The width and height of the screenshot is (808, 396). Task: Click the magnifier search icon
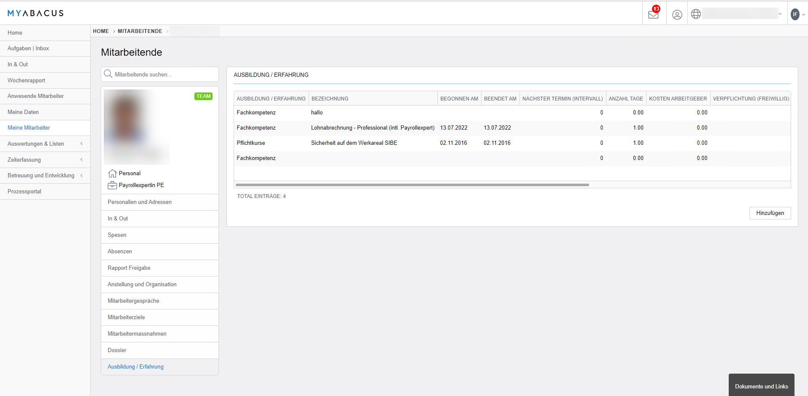coord(108,74)
